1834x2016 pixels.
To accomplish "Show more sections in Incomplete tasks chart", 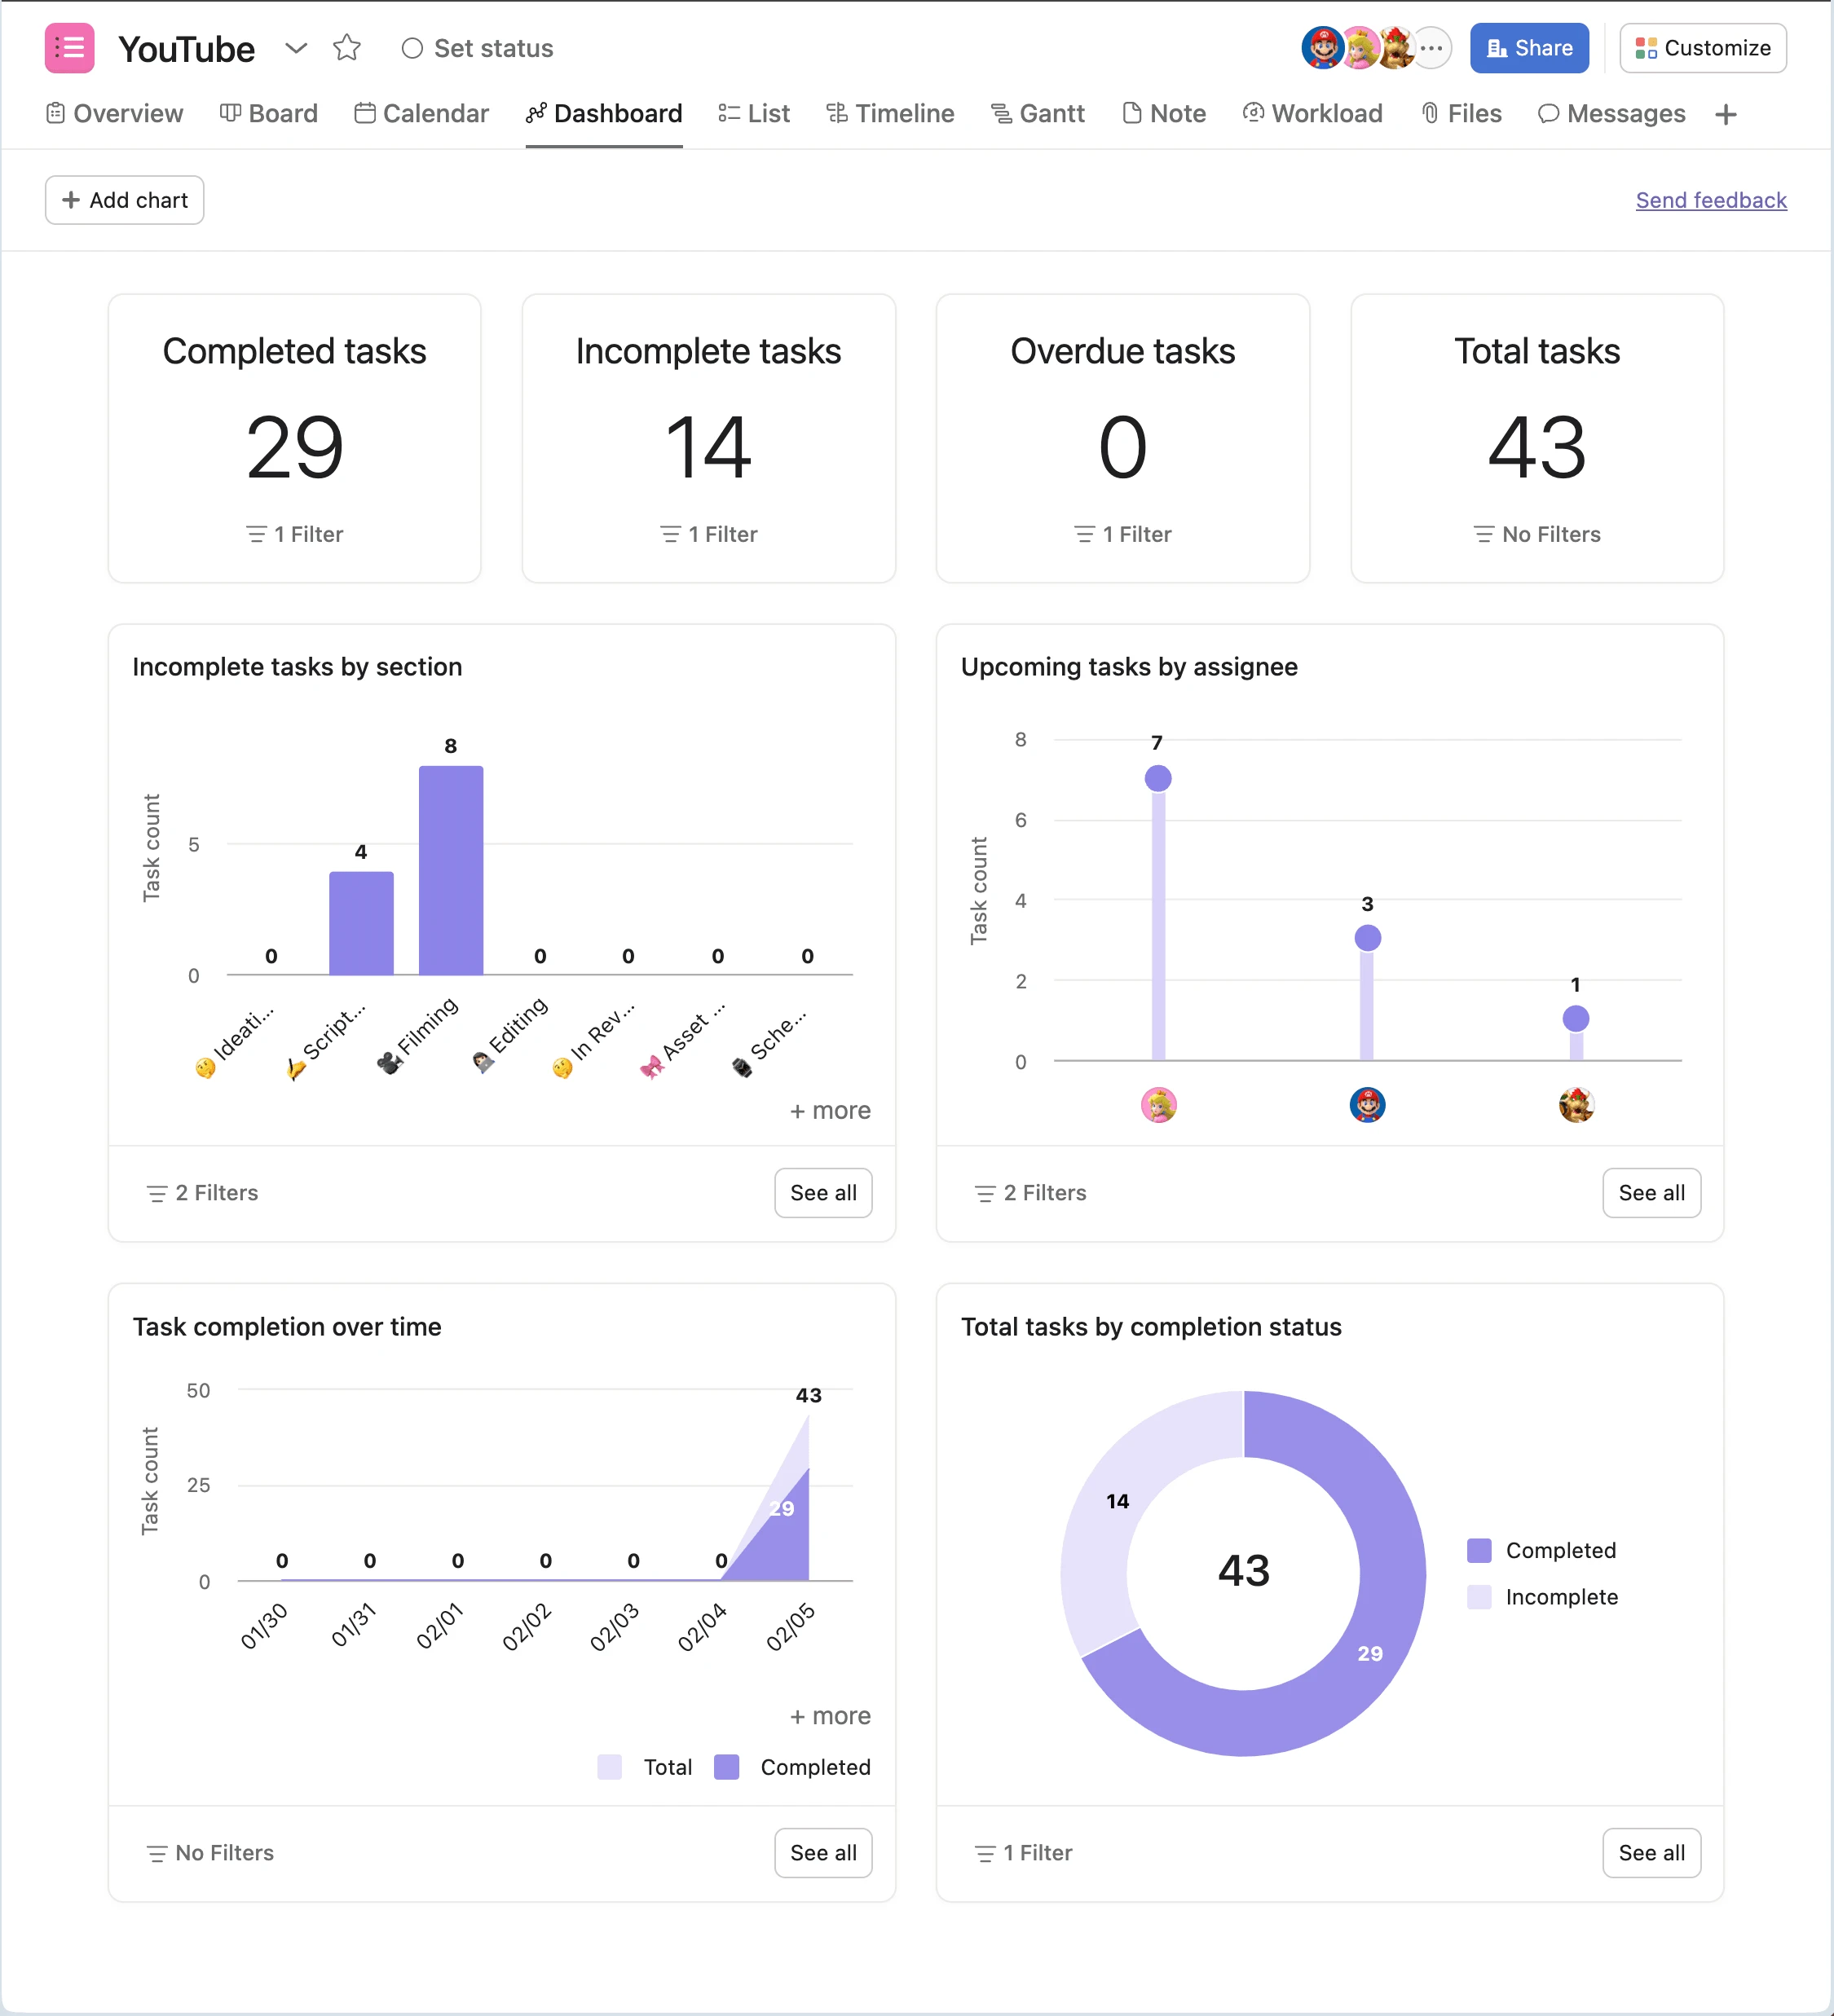I will (x=831, y=1110).
